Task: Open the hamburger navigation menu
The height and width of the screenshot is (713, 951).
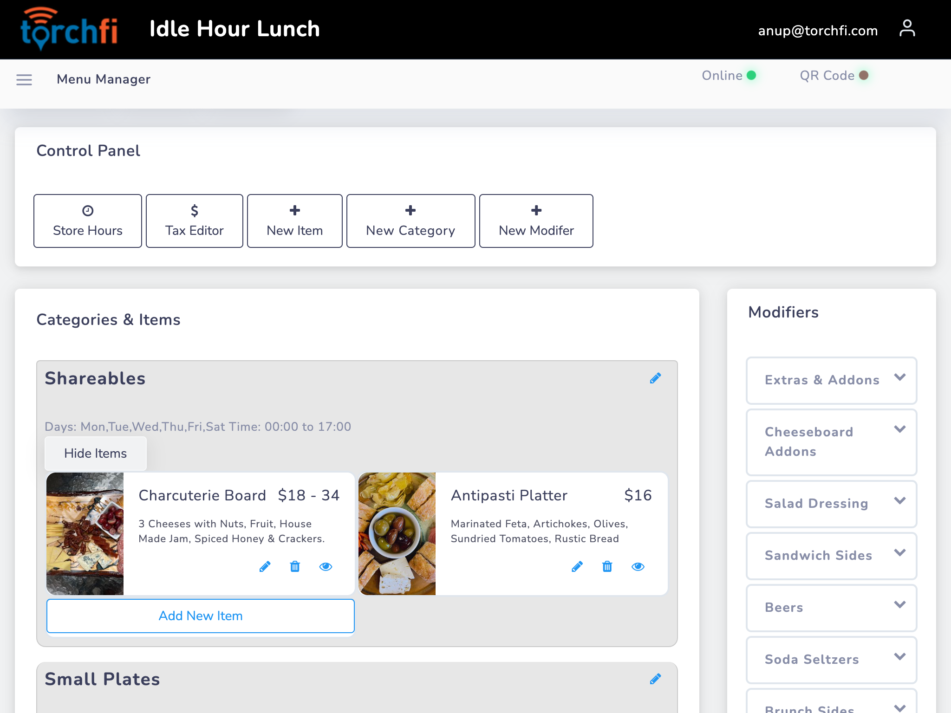Action: 24,80
